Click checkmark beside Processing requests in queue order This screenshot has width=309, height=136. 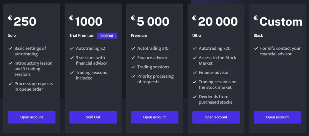click(x=10, y=84)
